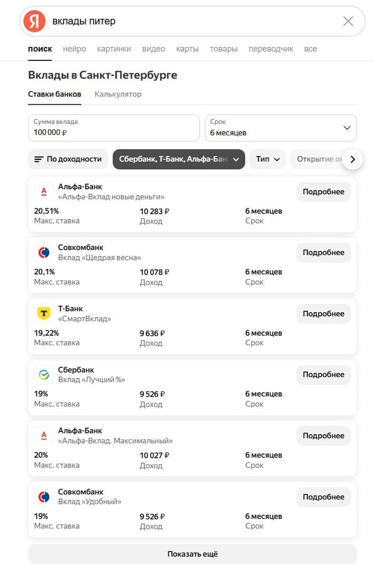Open the «Срок» 6 месяцев dropdown

pos(280,128)
